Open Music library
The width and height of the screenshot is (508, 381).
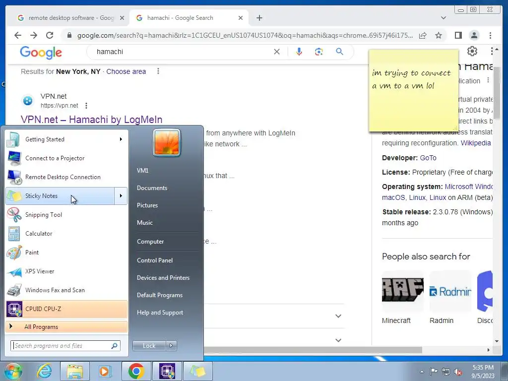click(x=144, y=223)
